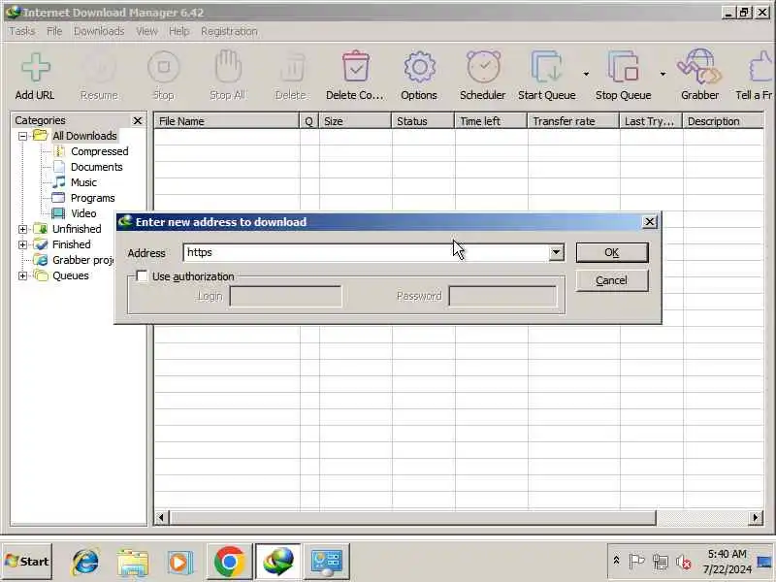Click the Delete trash icon
This screenshot has height=582, width=776.
(292, 66)
